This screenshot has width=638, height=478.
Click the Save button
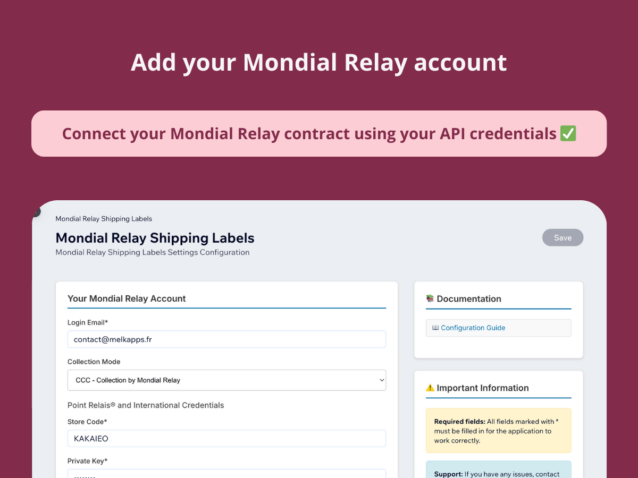[x=563, y=237]
